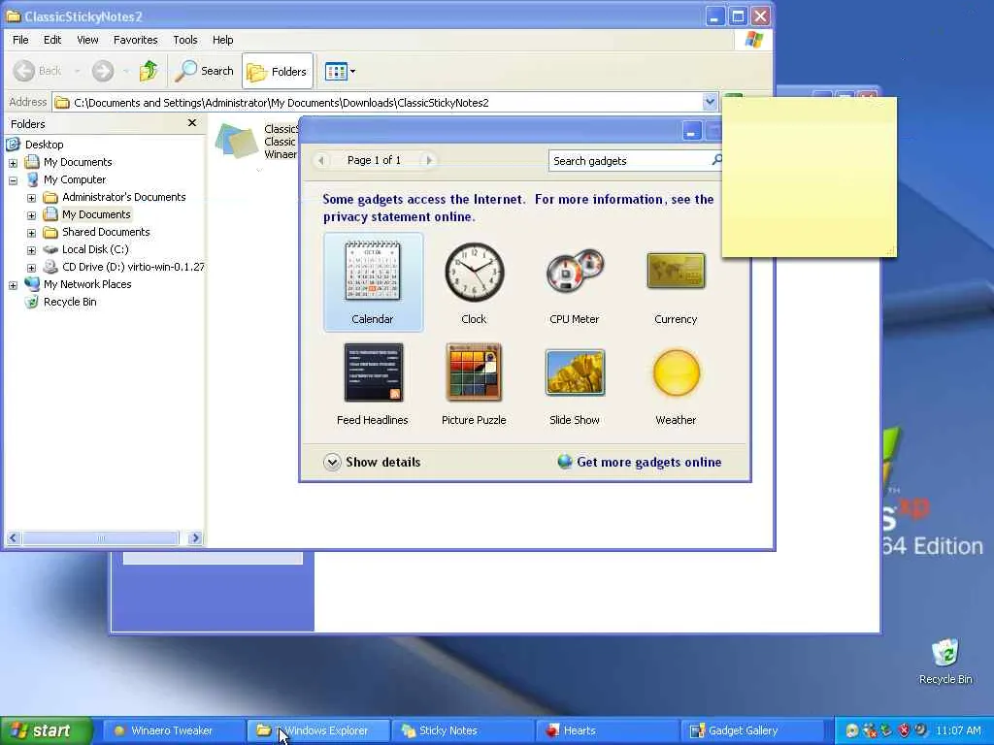Select the Slide Show gadget
994x745 pixels.
click(575, 384)
